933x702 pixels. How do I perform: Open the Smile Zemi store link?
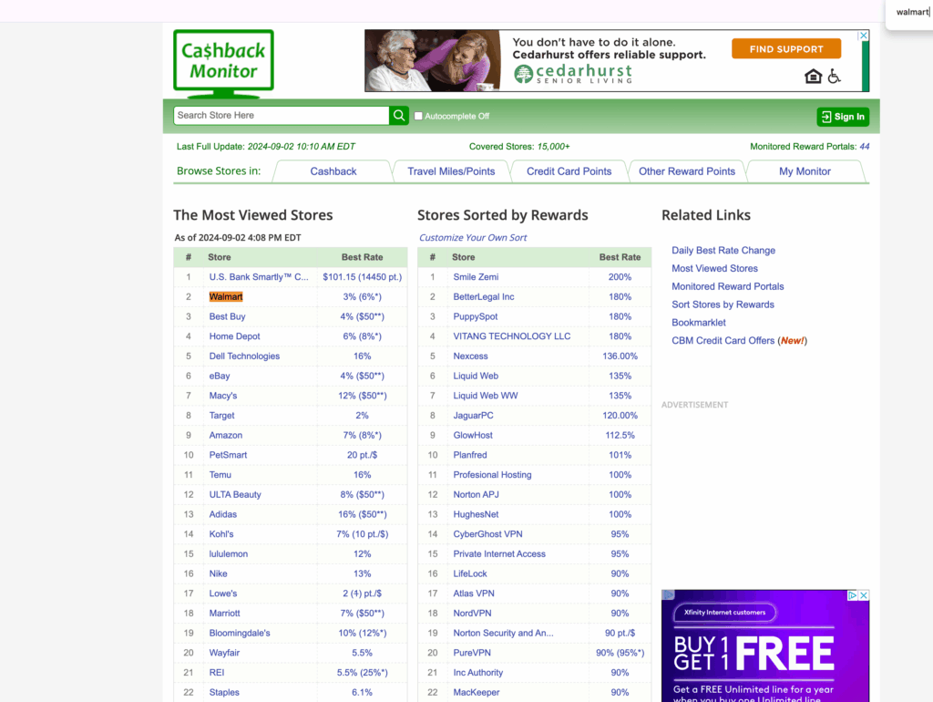[x=476, y=277]
